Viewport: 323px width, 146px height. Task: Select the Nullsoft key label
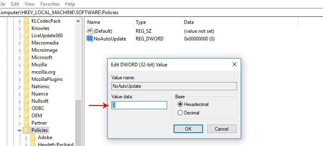click(40, 101)
